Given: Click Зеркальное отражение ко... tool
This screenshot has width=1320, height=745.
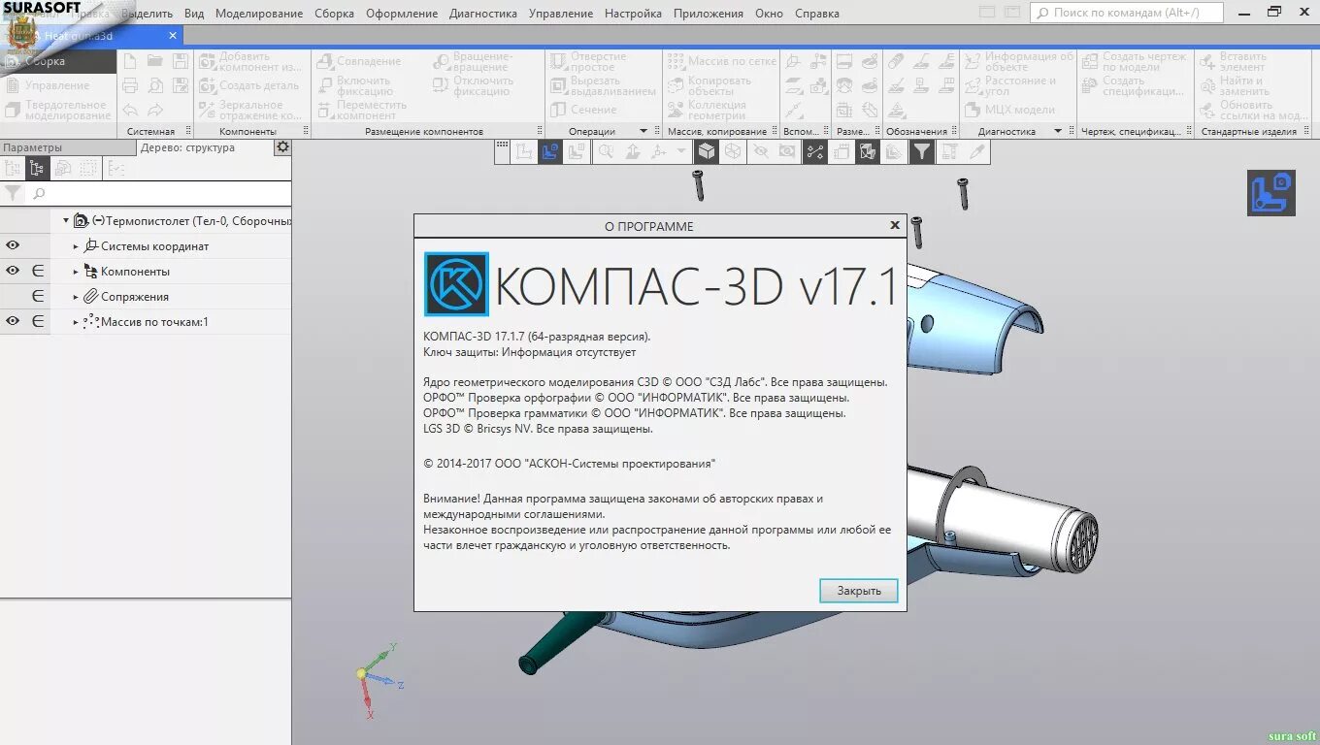Looking at the screenshot, I should click(250, 110).
